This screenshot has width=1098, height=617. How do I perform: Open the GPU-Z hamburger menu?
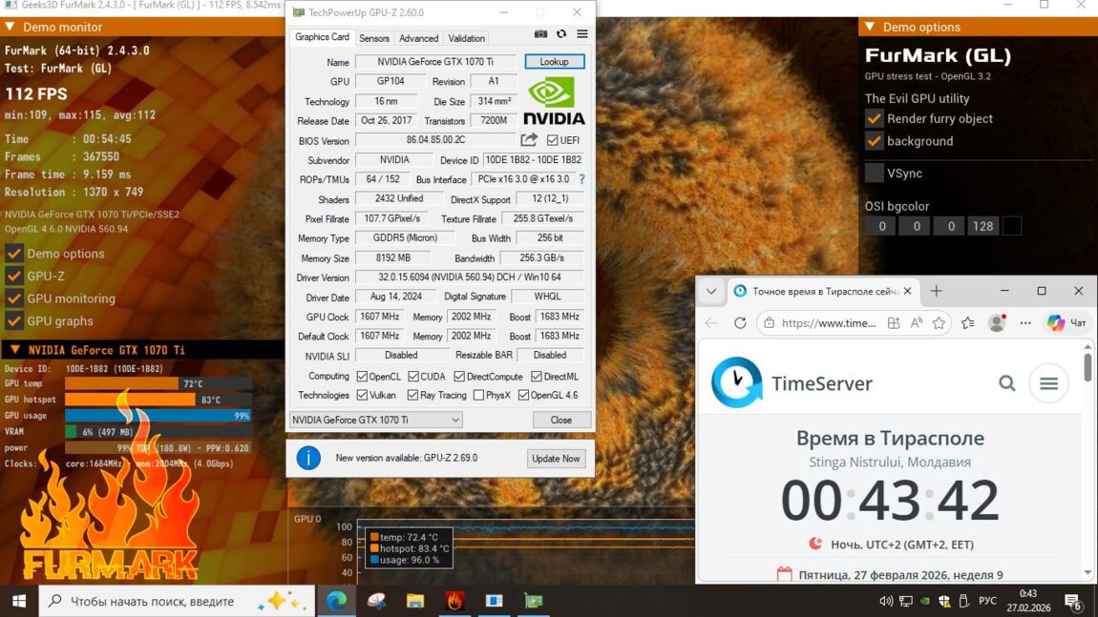click(x=582, y=34)
